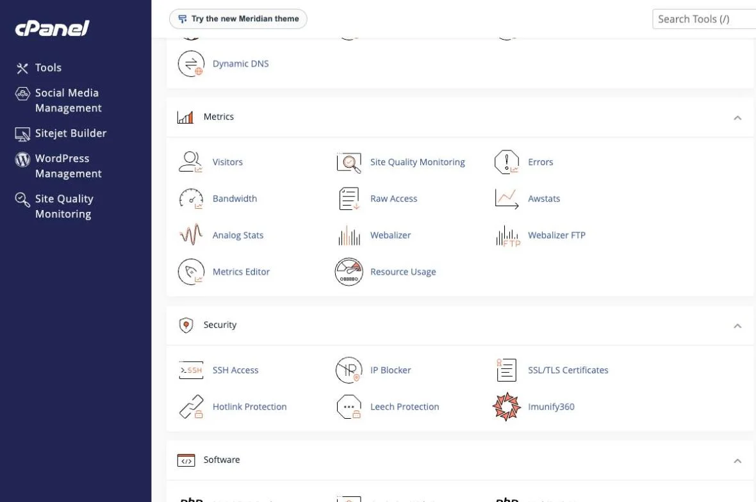Screen dimensions: 756x502
Task: Open the Metrics Editor link
Action: coord(241,271)
